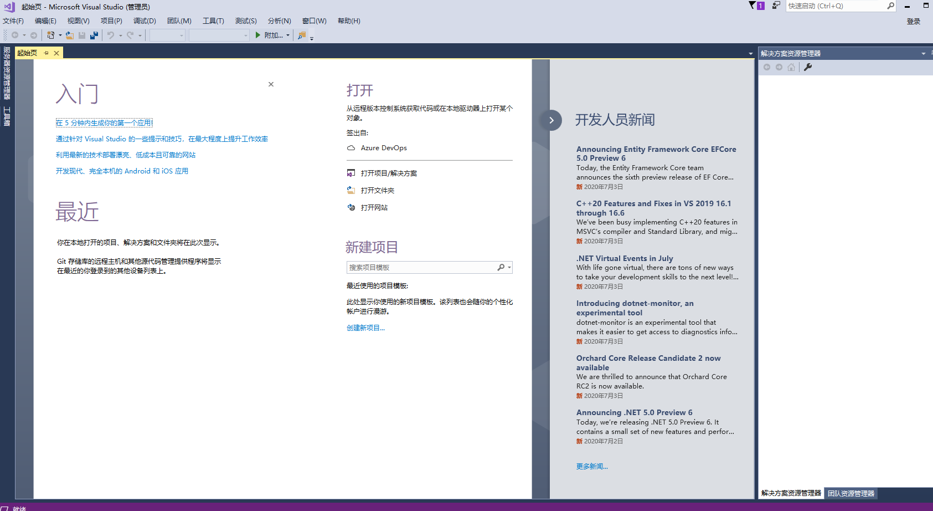Pin the 起始页 tab
Image resolution: width=933 pixels, height=511 pixels.
pyautogui.click(x=47, y=53)
